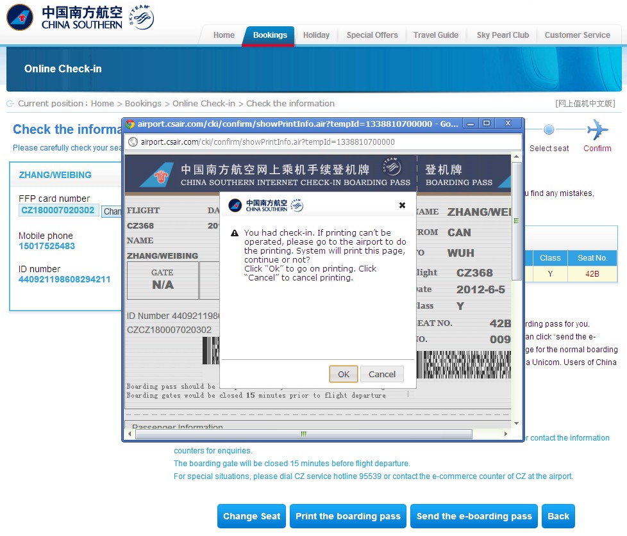The height and width of the screenshot is (536, 627).
Task: Switch to Chinese version link
Action: click(585, 104)
